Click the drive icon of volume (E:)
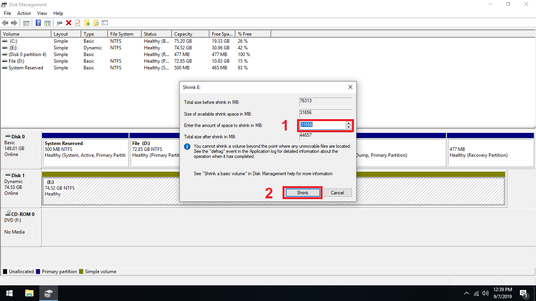 (5, 48)
